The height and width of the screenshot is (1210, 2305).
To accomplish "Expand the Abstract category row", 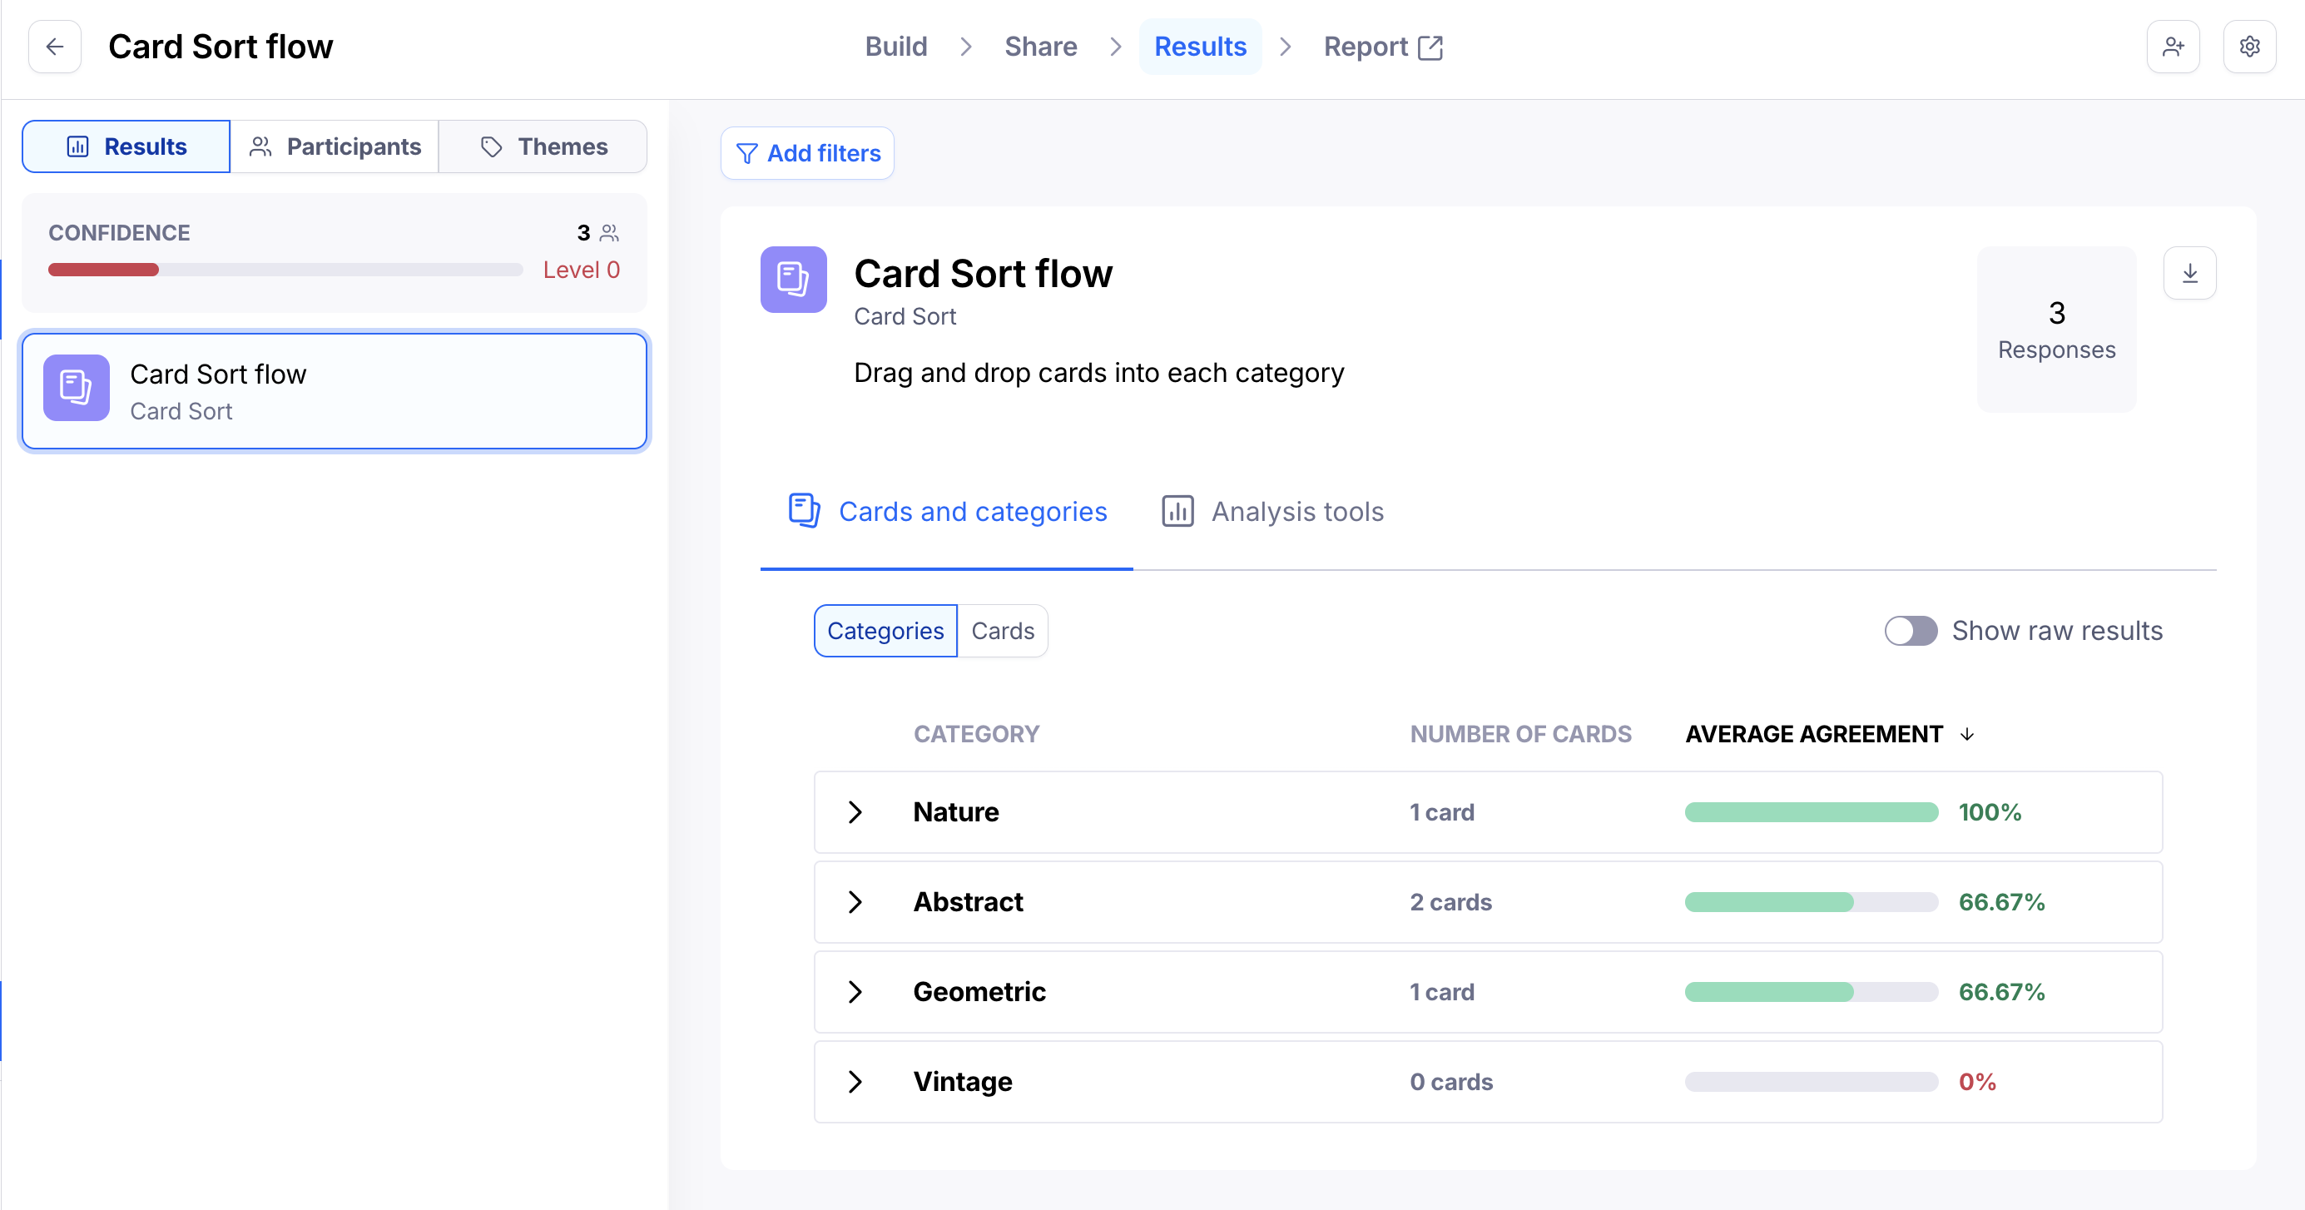I will coord(855,901).
